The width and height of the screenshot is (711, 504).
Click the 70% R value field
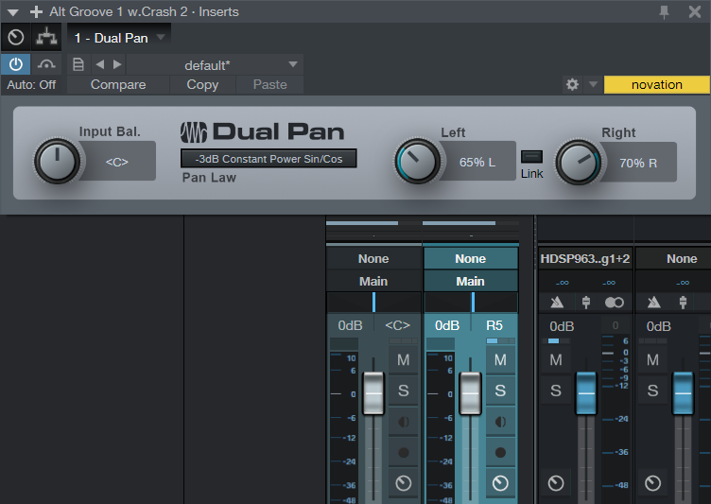coord(638,164)
